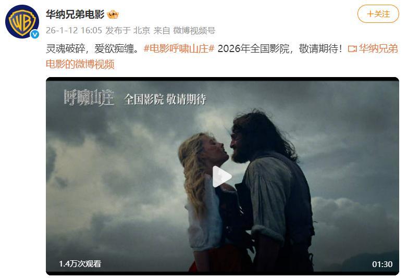
Task: Click the 呼啸山庄 title logo in the video
Action: point(89,98)
